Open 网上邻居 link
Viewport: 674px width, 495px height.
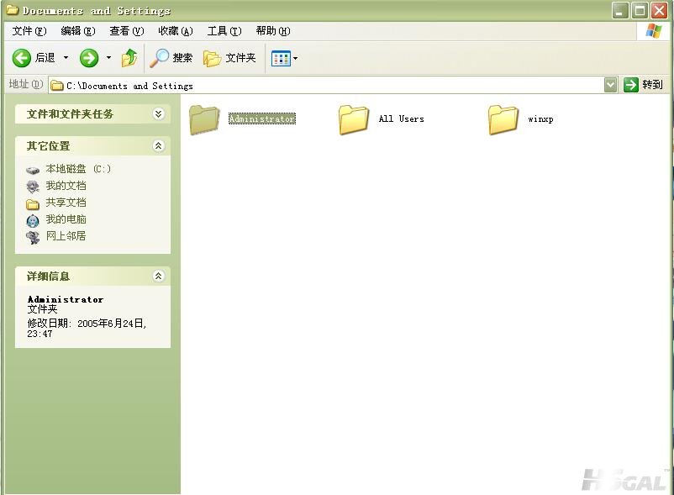[66, 236]
